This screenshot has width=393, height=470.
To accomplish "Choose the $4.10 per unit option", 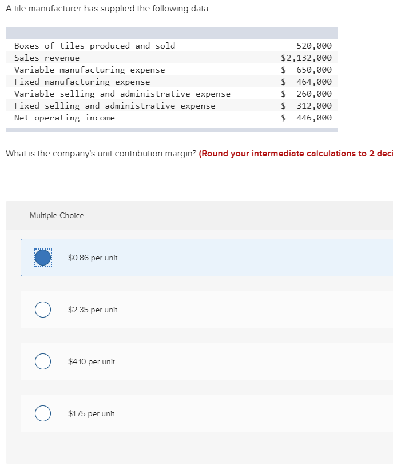I will click(x=42, y=361).
